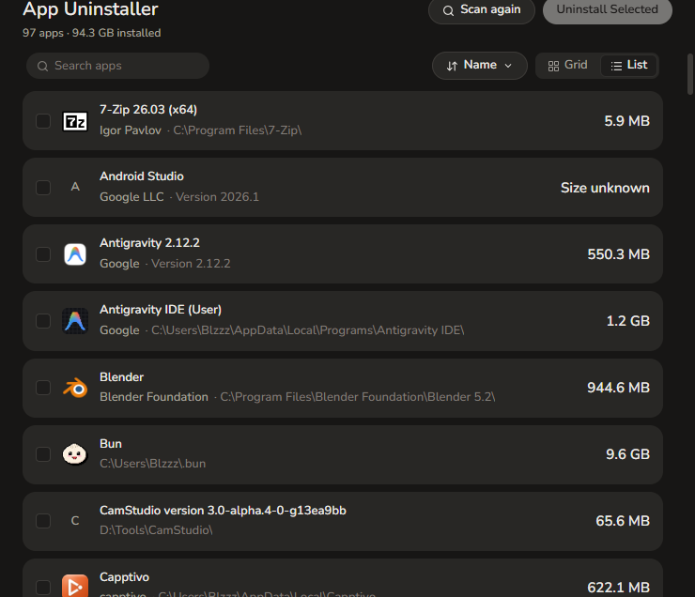This screenshot has width=695, height=597.
Task: Click the 550.3 MB size value
Action: [618, 254]
